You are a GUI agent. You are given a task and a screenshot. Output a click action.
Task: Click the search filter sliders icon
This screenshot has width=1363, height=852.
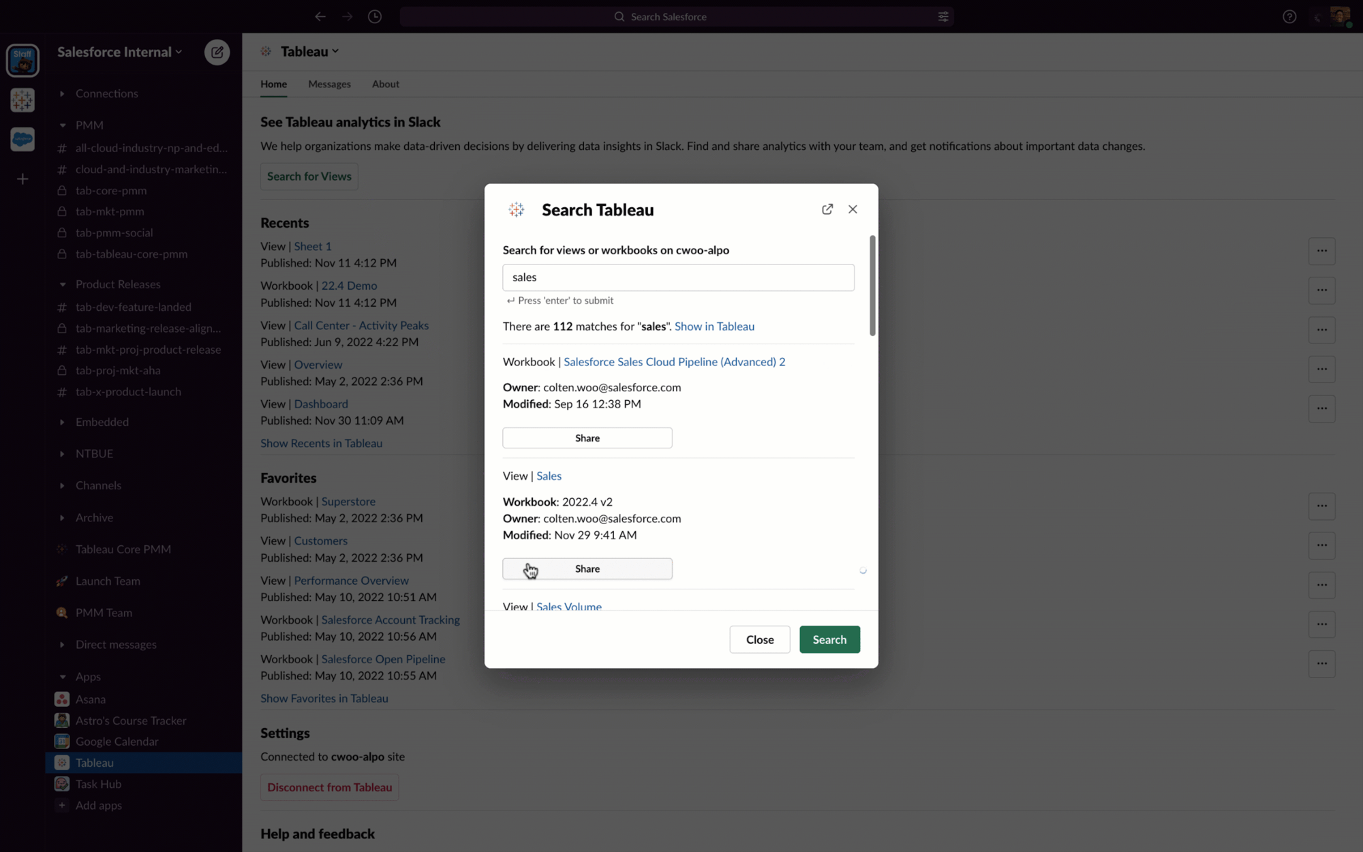[943, 16]
